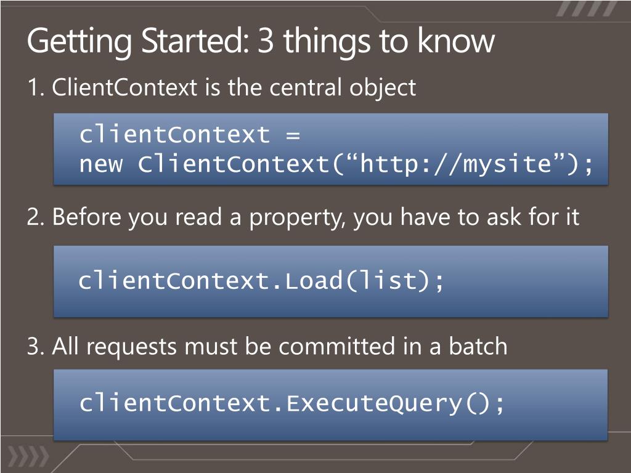Click the chevron arrows icon at bottom left
The height and width of the screenshot is (473, 631).
[x=28, y=458]
